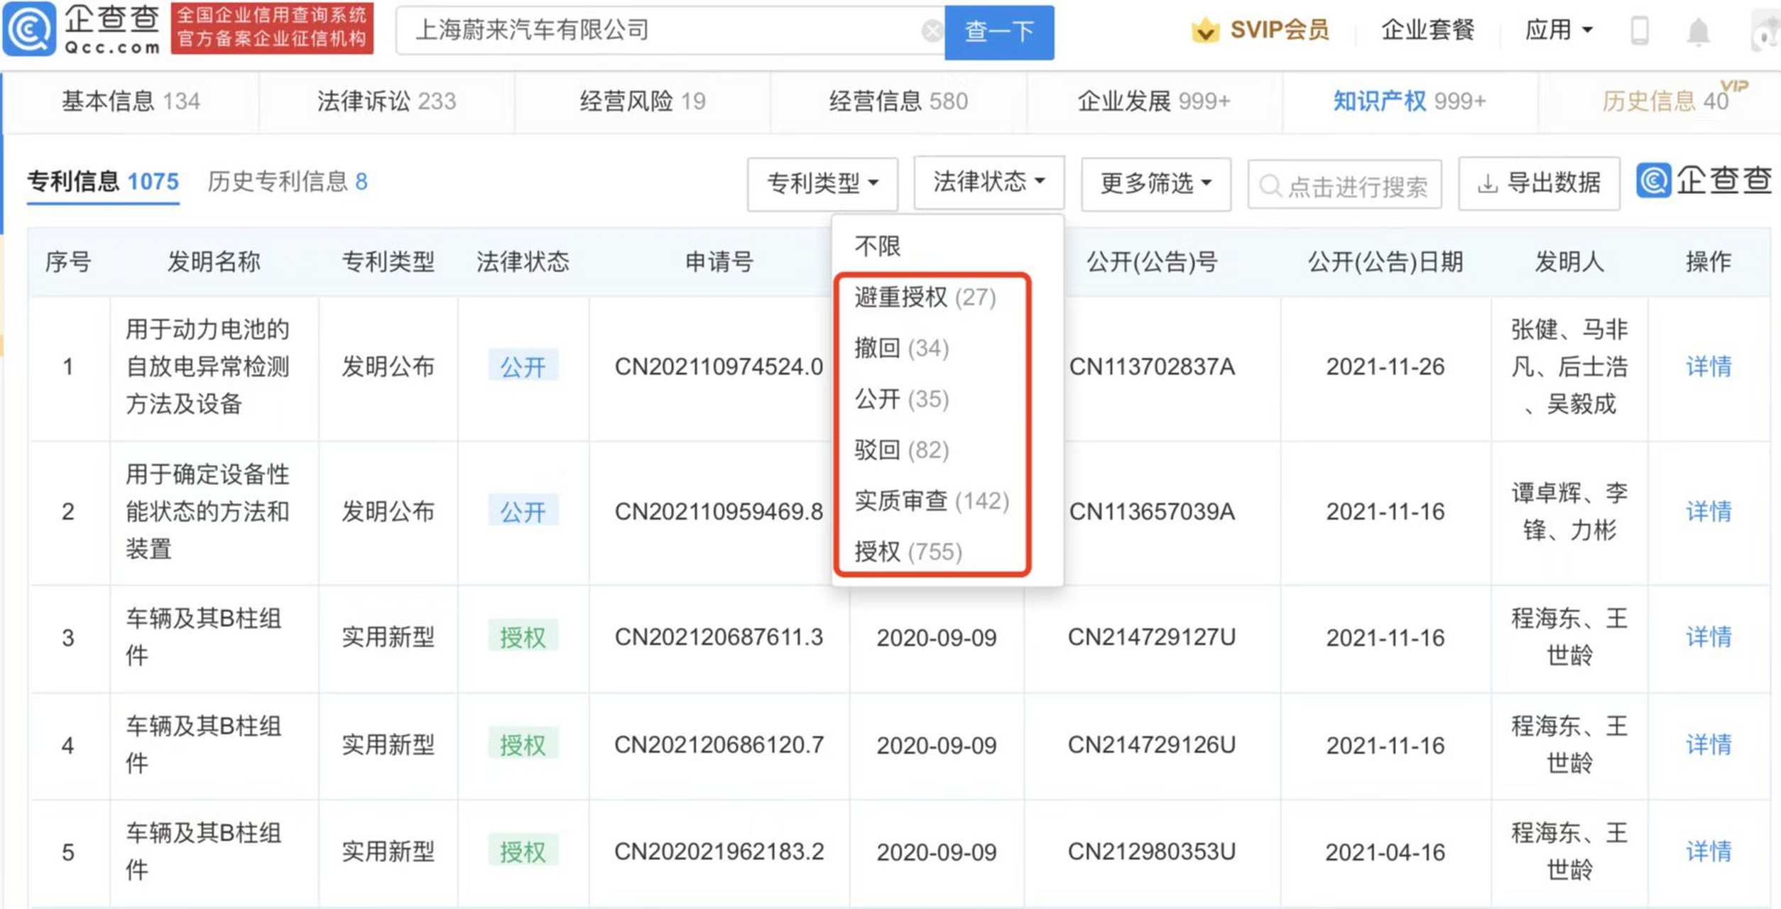Viewport: 1781px width, 909px height.
Task: Open 详情 for row 1 patent
Action: (1709, 367)
